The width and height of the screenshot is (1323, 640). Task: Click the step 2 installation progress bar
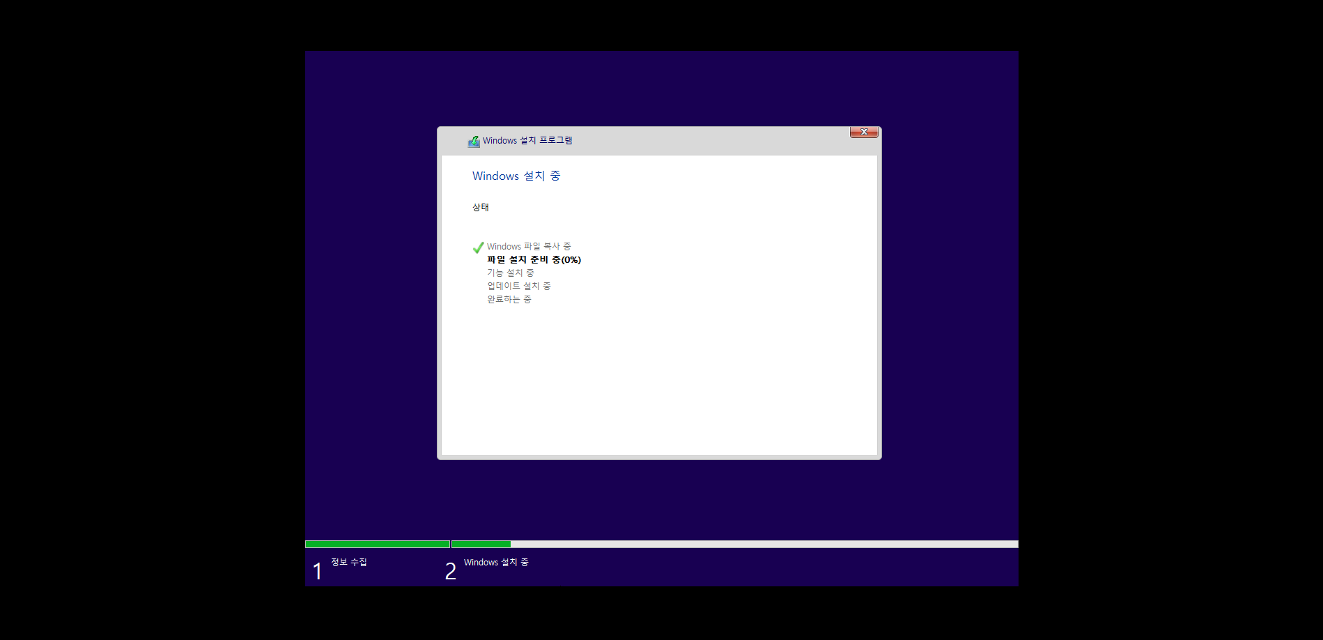735,544
